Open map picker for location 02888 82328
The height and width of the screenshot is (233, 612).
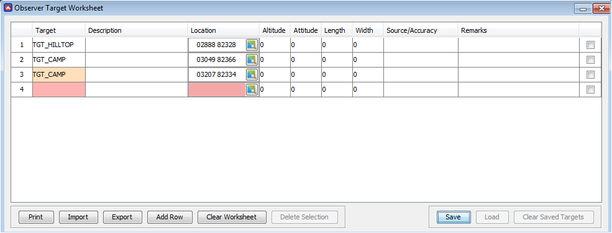point(252,45)
